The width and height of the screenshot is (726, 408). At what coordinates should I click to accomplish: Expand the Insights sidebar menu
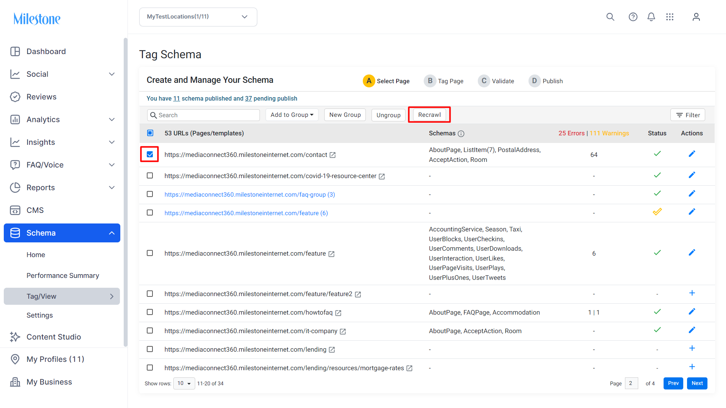click(112, 142)
